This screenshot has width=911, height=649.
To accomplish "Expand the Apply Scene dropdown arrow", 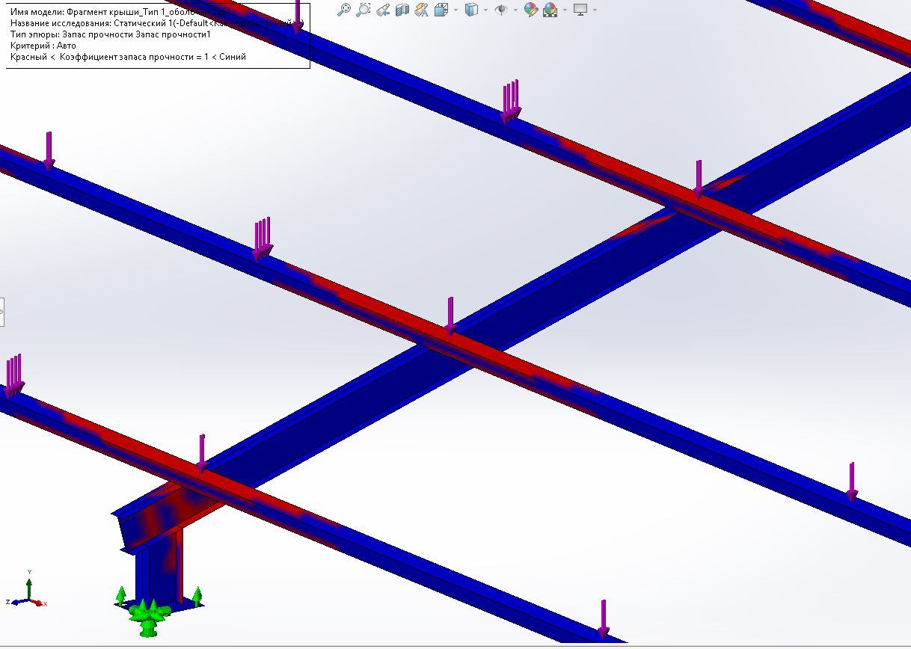I will pyautogui.click(x=565, y=10).
